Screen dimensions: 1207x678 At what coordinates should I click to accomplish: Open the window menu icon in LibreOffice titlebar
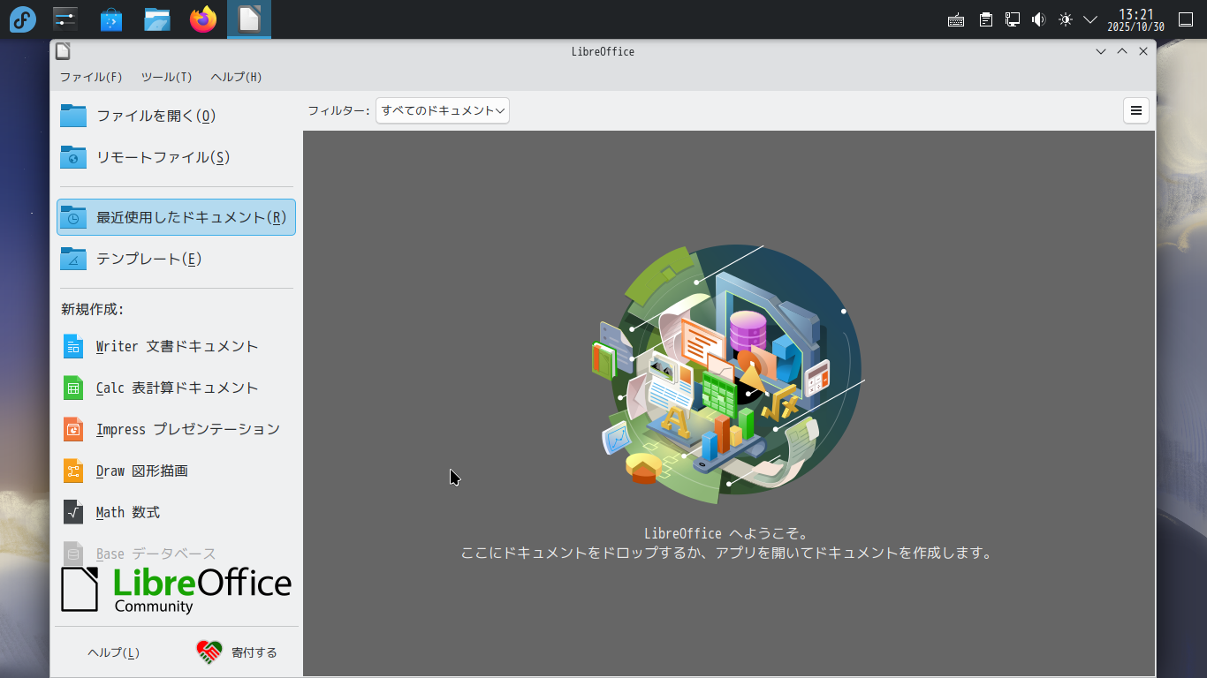point(62,51)
